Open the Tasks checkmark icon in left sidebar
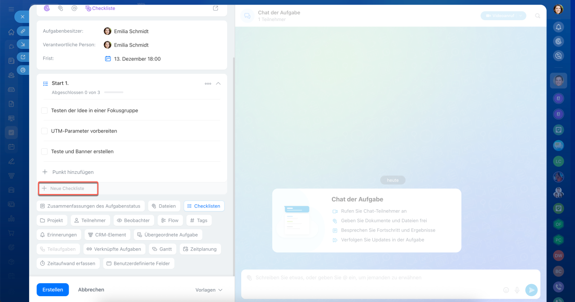 tap(11, 133)
